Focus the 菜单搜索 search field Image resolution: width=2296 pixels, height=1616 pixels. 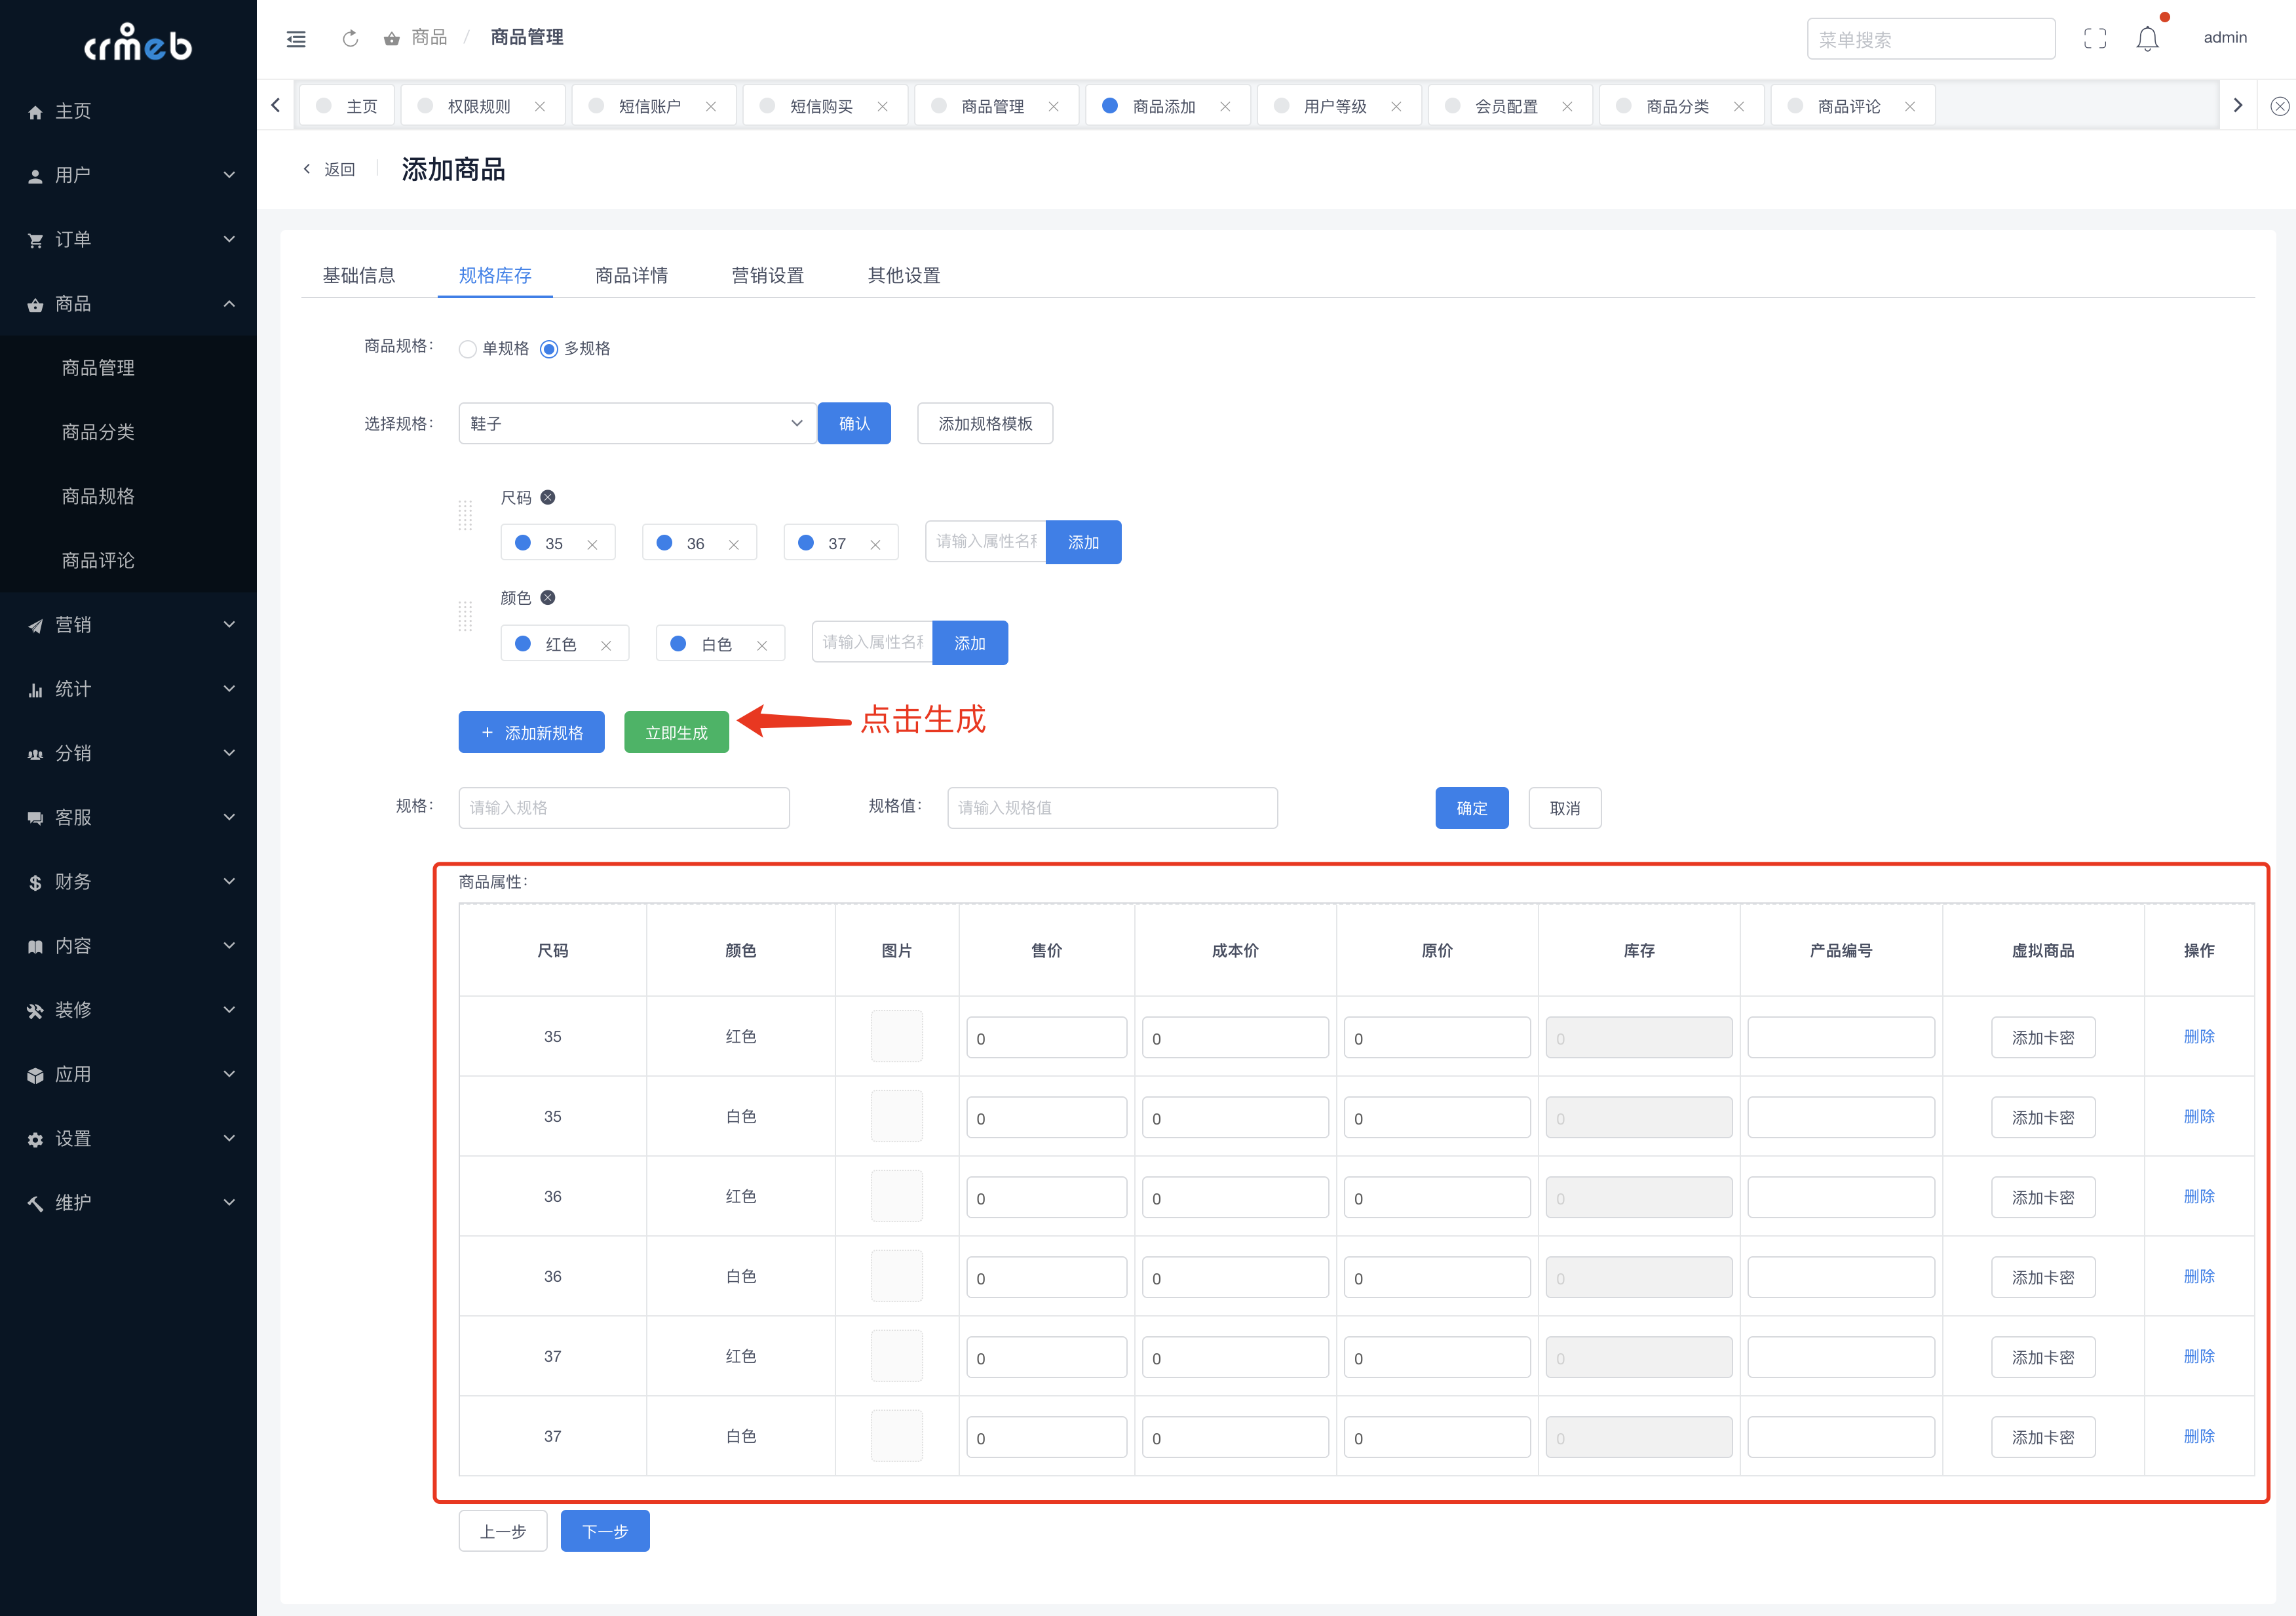tap(1931, 39)
